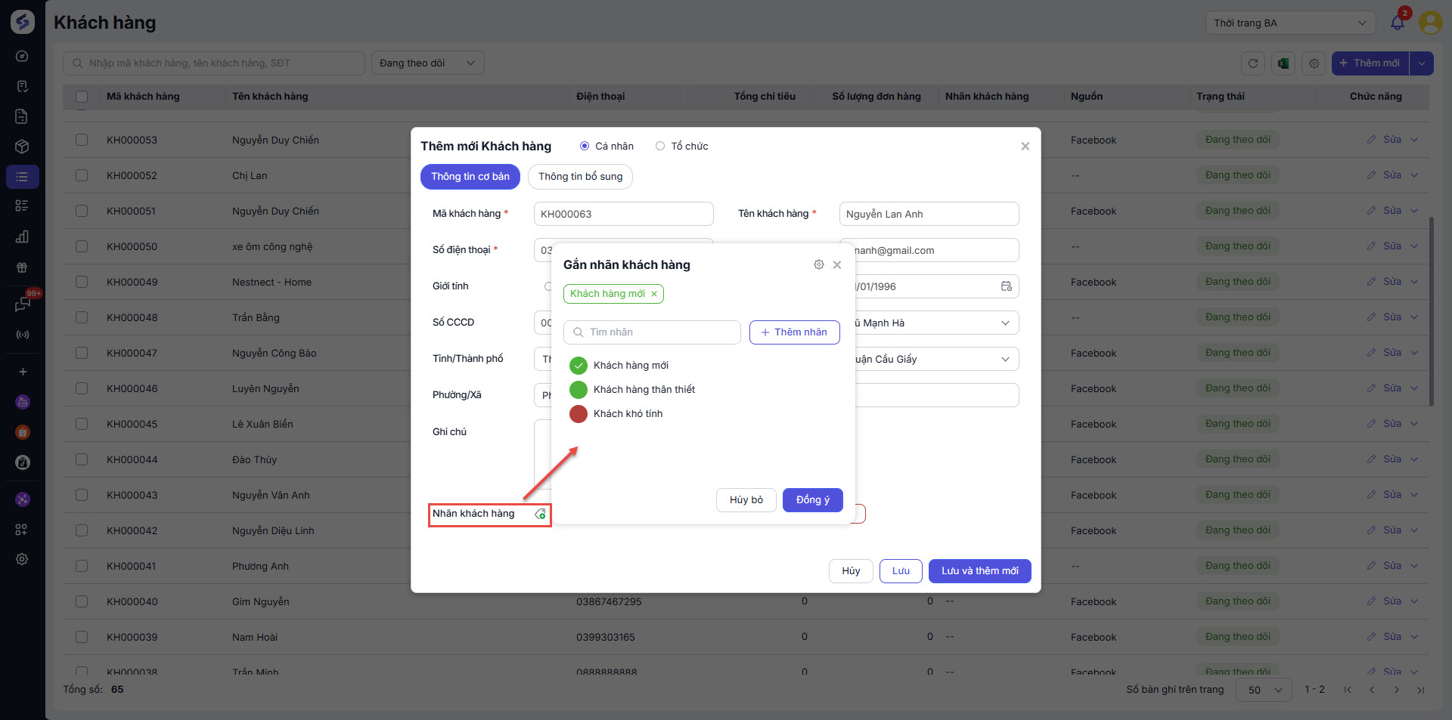Screen dimensions: 1452x720
Task: Select the red Khách khó tính label color
Action: click(579, 414)
